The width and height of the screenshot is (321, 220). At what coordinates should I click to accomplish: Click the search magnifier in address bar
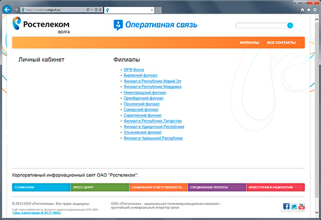pos(88,10)
